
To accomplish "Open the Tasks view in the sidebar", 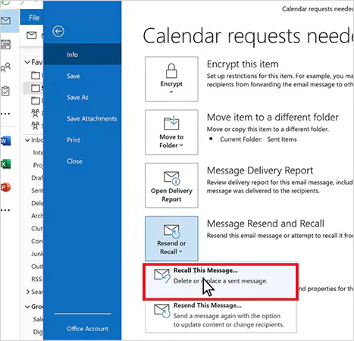I will pyautogui.click(x=5, y=91).
